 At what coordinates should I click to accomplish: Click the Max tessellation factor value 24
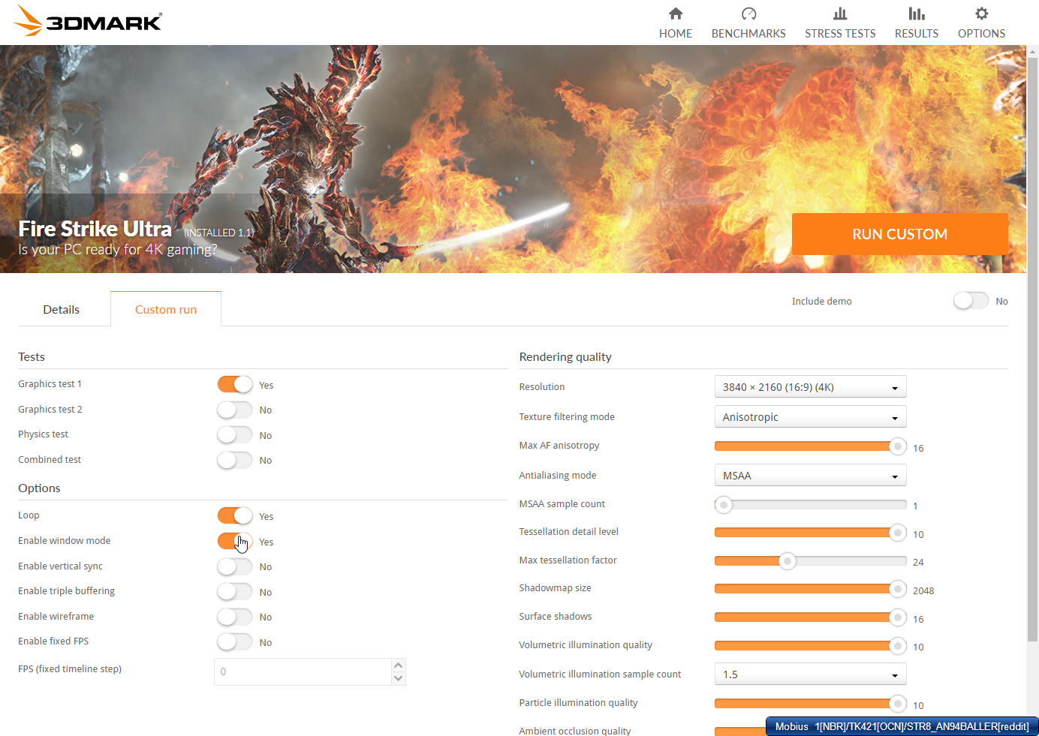pyautogui.click(x=918, y=563)
